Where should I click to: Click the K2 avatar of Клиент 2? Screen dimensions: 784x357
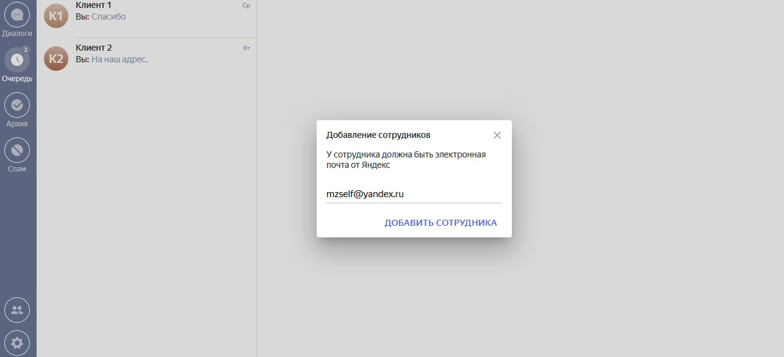point(56,57)
